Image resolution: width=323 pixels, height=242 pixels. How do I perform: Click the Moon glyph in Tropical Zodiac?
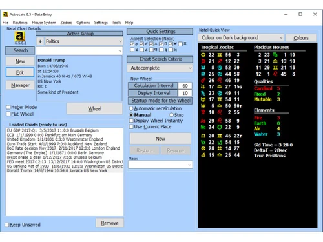click(203, 61)
